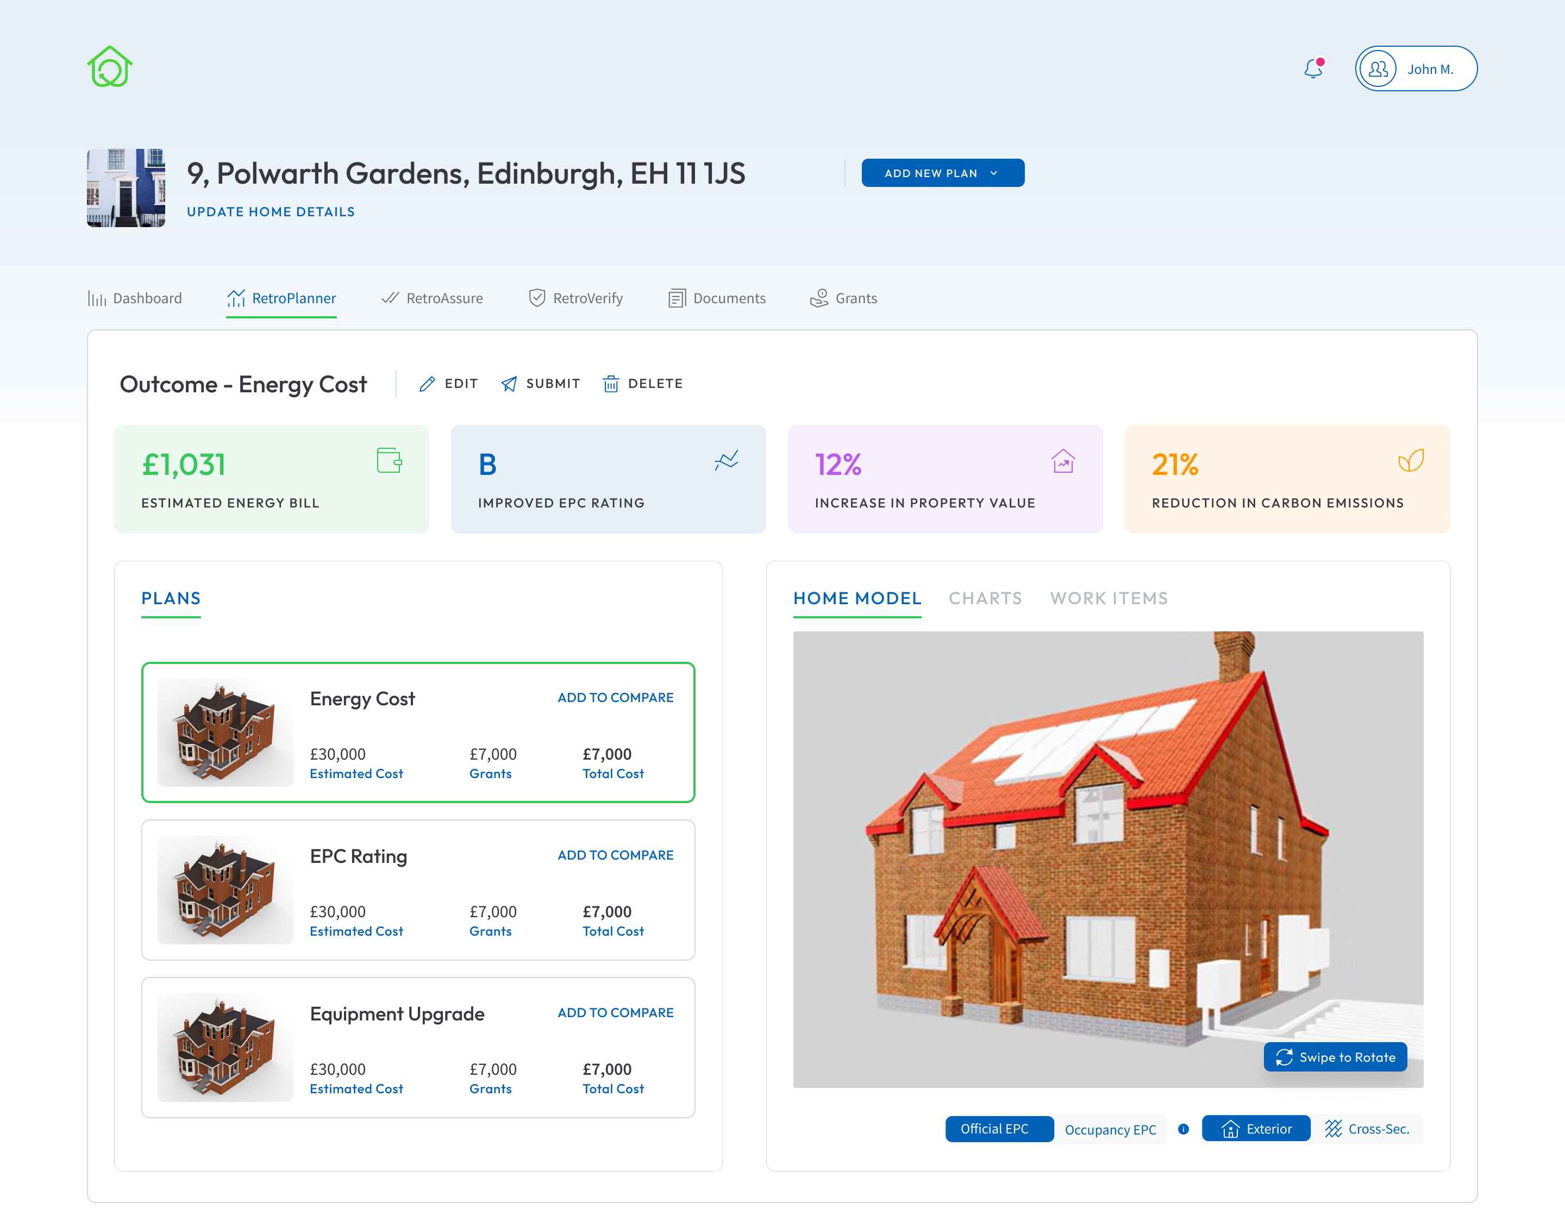Click the Delete trash icon
The height and width of the screenshot is (1228, 1565).
(x=611, y=384)
